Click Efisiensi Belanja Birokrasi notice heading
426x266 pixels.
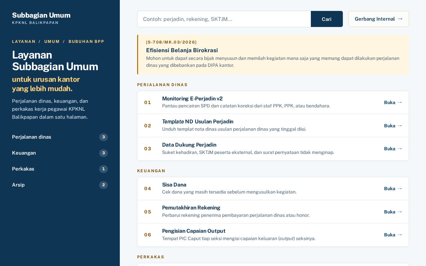[x=182, y=50]
